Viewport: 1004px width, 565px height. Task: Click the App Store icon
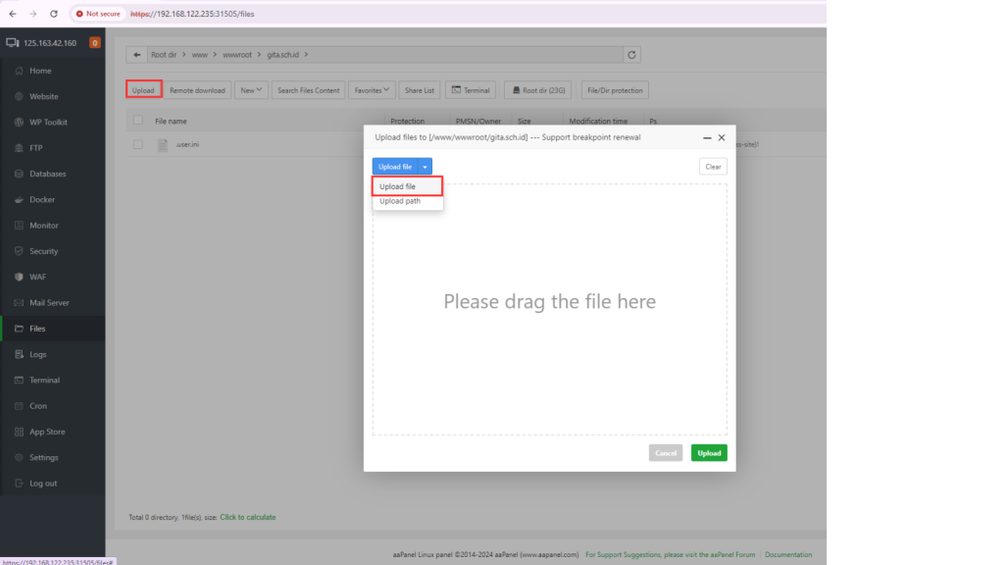pos(20,432)
